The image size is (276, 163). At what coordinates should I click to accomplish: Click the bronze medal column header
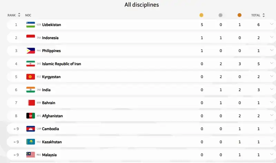coord(239,15)
